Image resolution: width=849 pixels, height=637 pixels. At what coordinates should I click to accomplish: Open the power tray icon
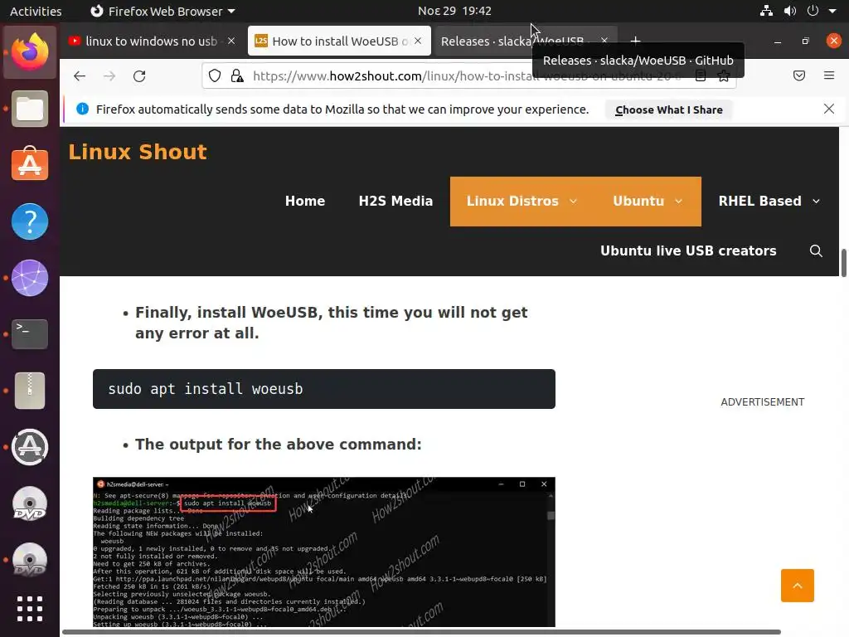point(813,11)
